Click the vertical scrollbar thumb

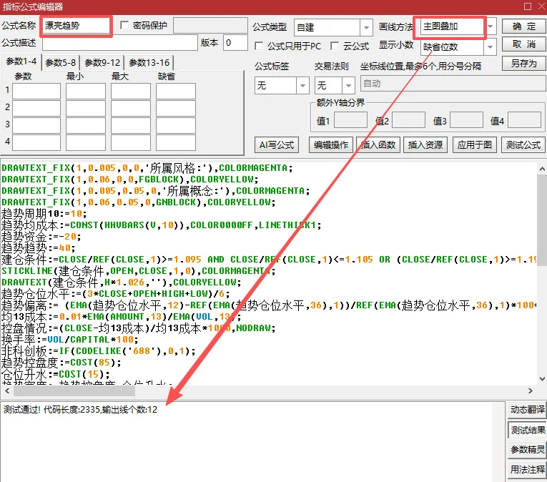[x=542, y=220]
